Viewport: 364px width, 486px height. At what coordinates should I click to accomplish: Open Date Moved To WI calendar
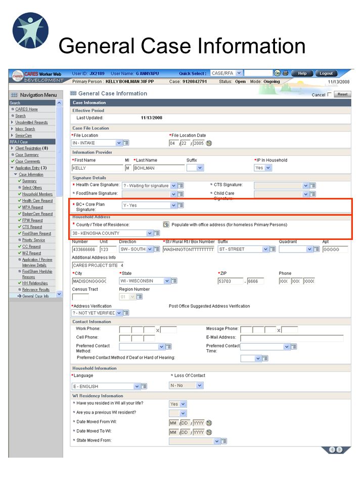pos(209,432)
